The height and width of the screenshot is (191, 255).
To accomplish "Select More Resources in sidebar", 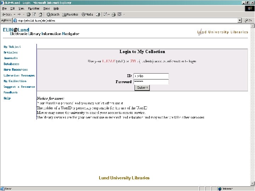I will [16, 70].
